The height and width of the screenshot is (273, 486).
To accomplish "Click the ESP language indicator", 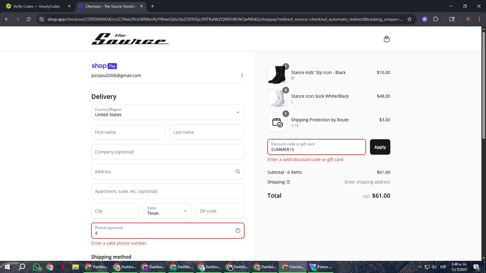I will (x=443, y=267).
